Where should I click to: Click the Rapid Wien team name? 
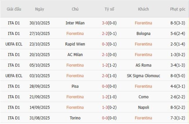pyautogui.click(x=75, y=44)
